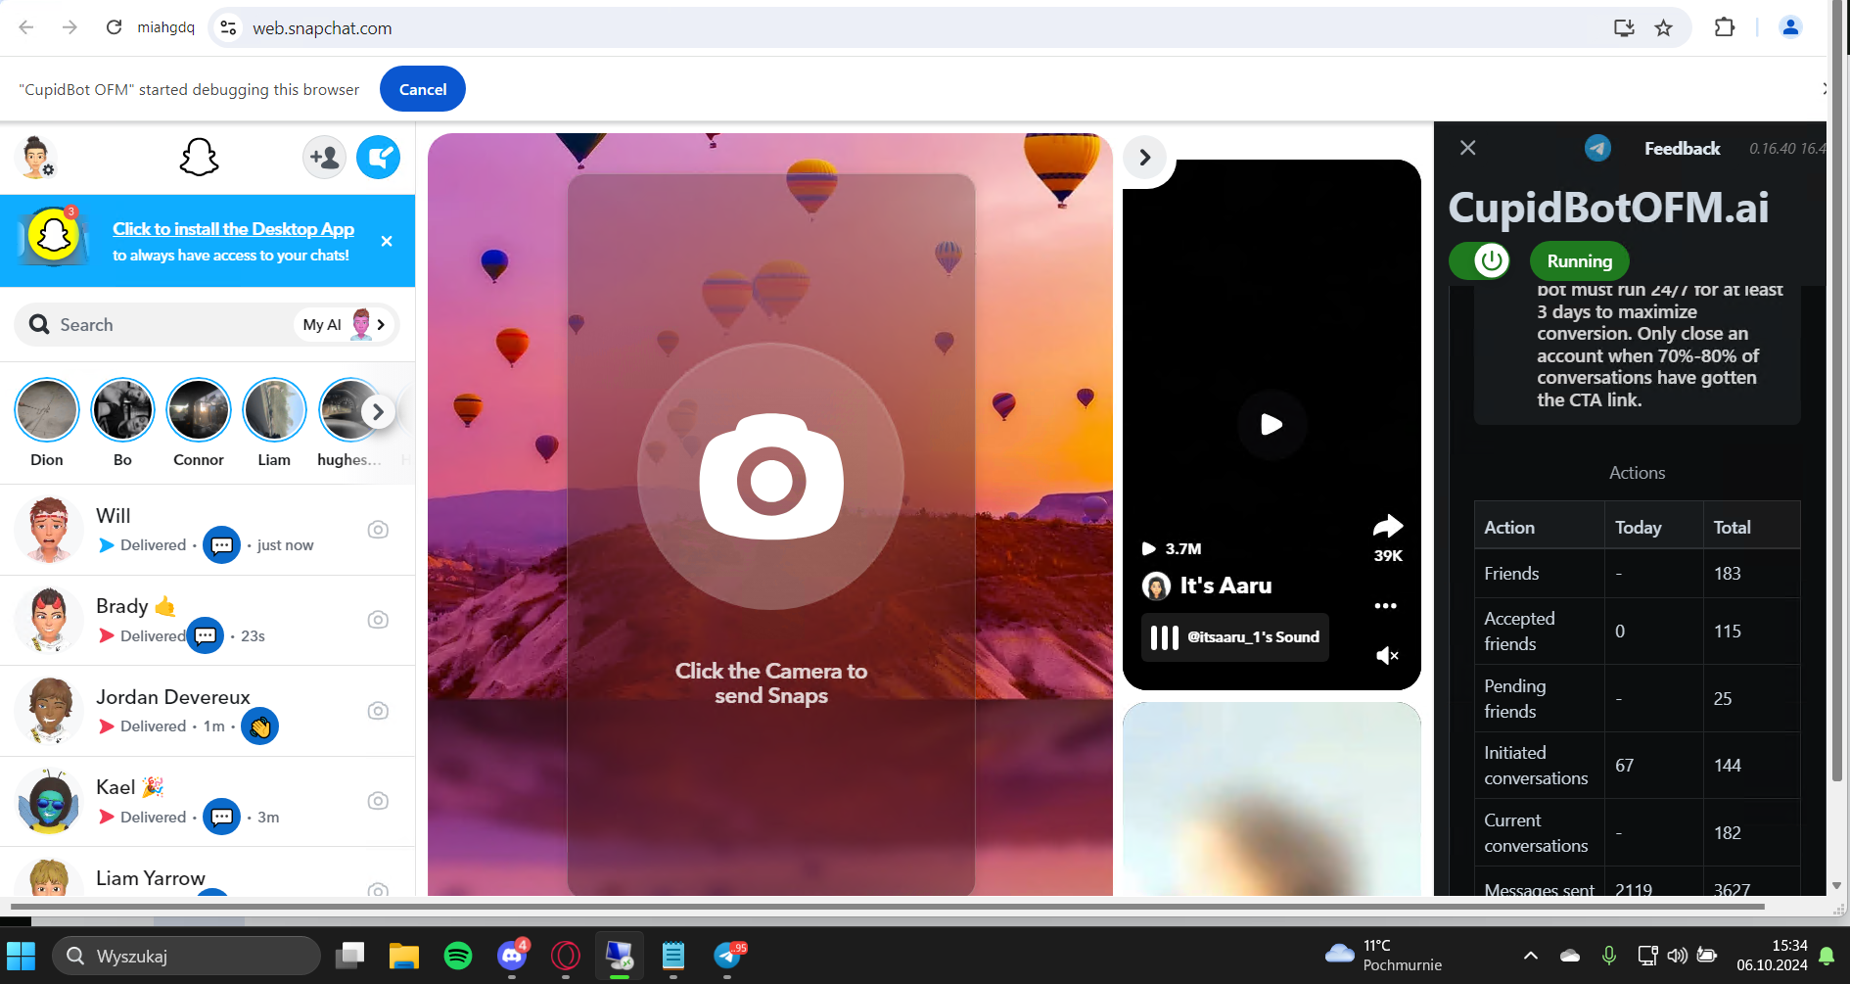Click the install Desktop App link

(233, 229)
